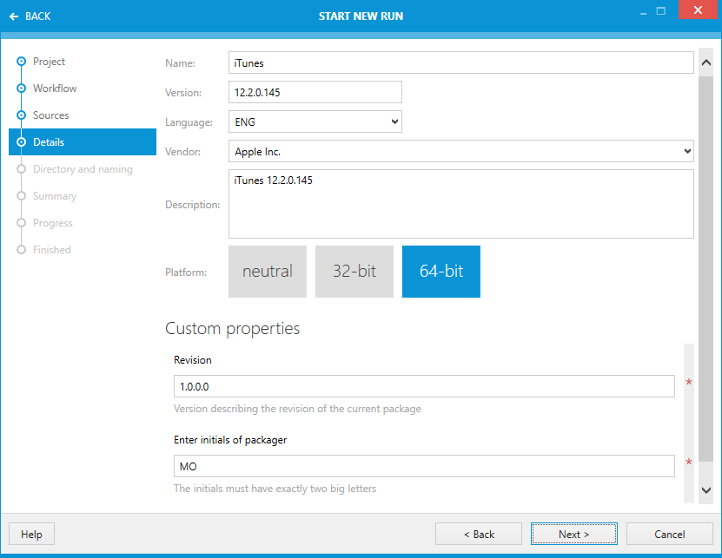Close the Start New Run window
The width and height of the screenshot is (722, 558).
pyautogui.click(x=698, y=12)
